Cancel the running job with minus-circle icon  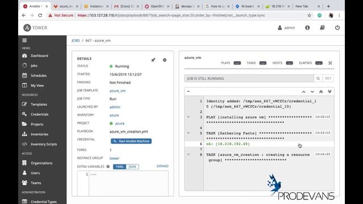click(164, 60)
